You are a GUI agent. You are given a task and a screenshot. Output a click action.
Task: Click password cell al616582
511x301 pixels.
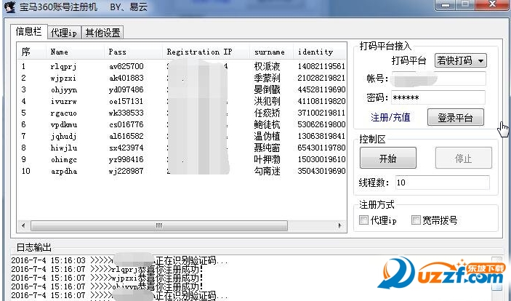click(126, 136)
